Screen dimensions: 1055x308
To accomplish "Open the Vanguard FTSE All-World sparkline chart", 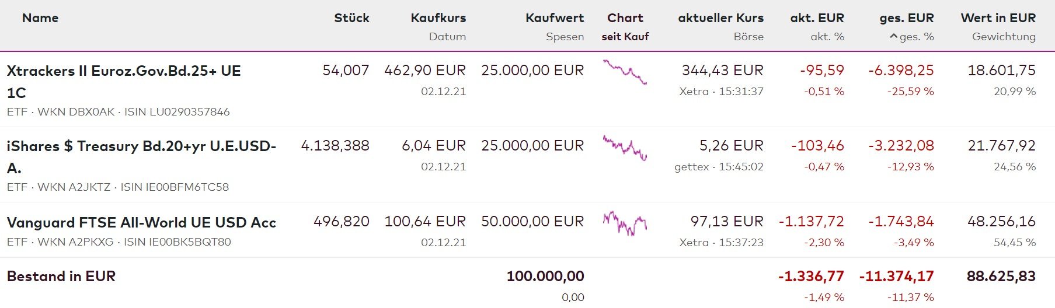I will (625, 223).
